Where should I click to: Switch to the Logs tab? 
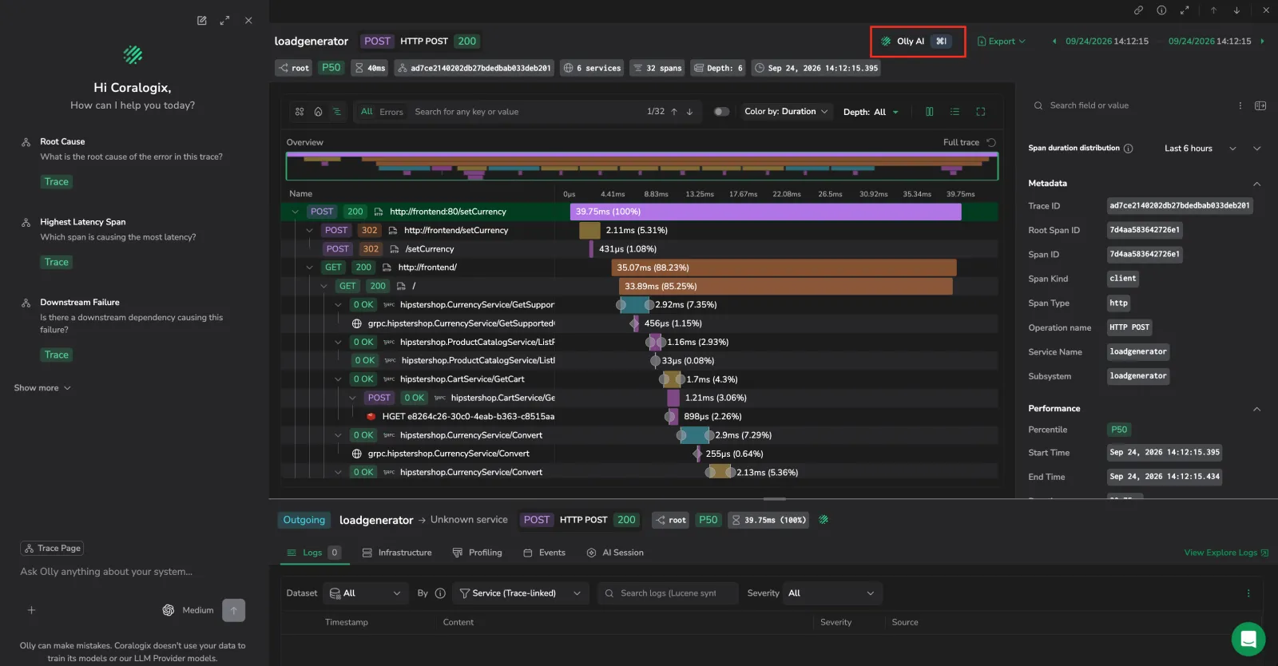coord(312,553)
